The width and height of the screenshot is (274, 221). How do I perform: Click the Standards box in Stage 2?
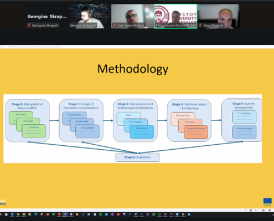point(142,132)
